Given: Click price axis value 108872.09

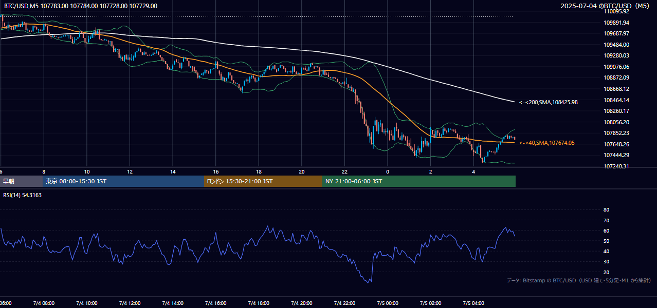Looking at the screenshot, I should click(616, 78).
